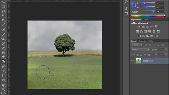Click the G value field showing 107
Viewport: 169px width, 95px height.
(x=159, y=7)
